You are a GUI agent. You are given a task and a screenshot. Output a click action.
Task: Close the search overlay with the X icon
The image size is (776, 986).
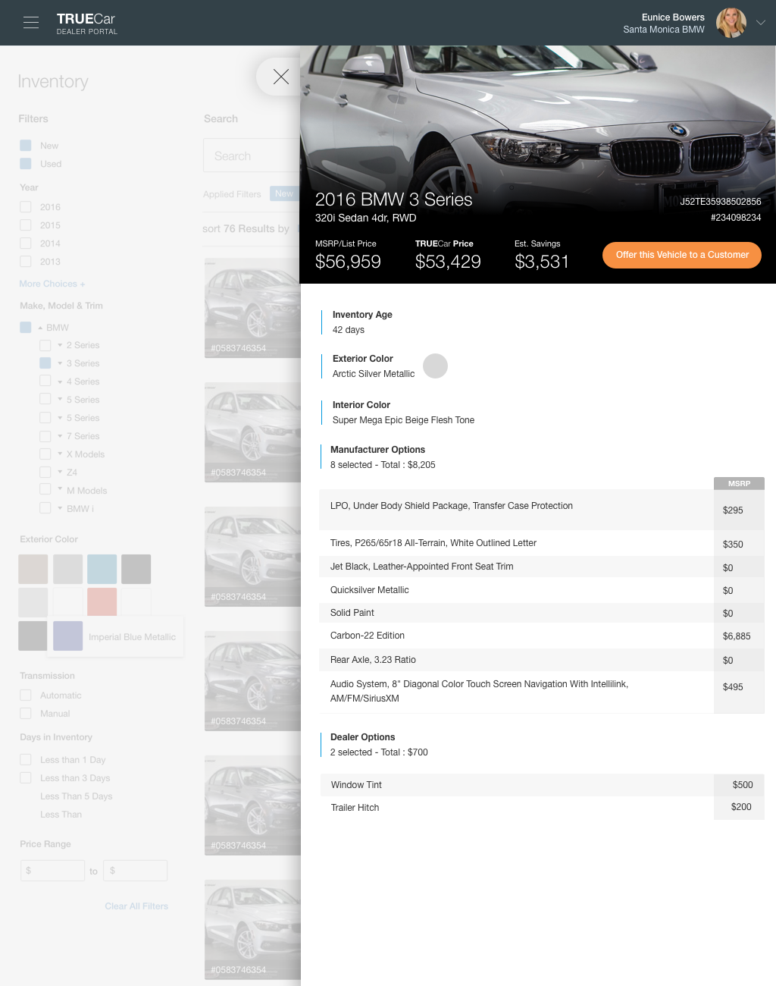click(x=281, y=77)
